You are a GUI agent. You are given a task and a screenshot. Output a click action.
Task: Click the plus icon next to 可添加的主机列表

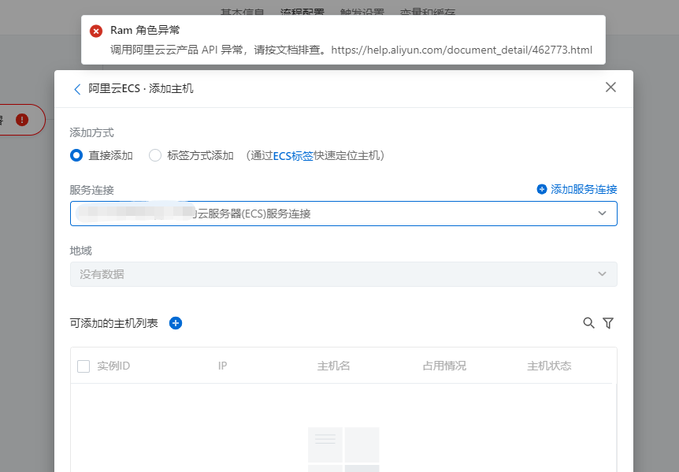tap(176, 323)
